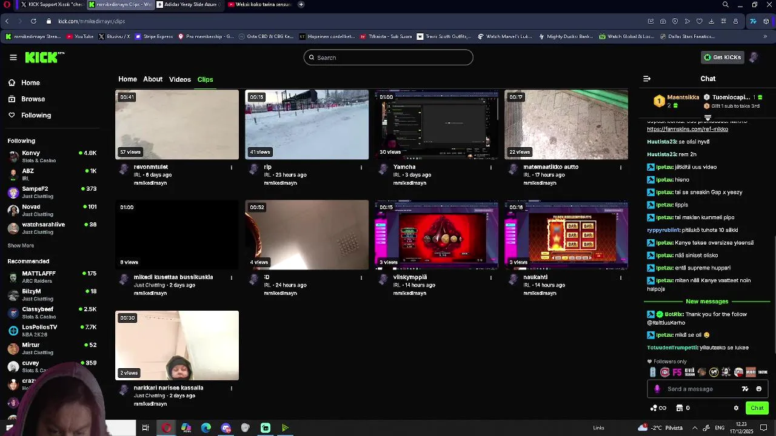Open the hamburger sidebar menu
The image size is (776, 436).
click(x=13, y=58)
